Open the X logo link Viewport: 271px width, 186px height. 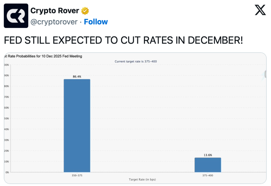tap(260, 10)
